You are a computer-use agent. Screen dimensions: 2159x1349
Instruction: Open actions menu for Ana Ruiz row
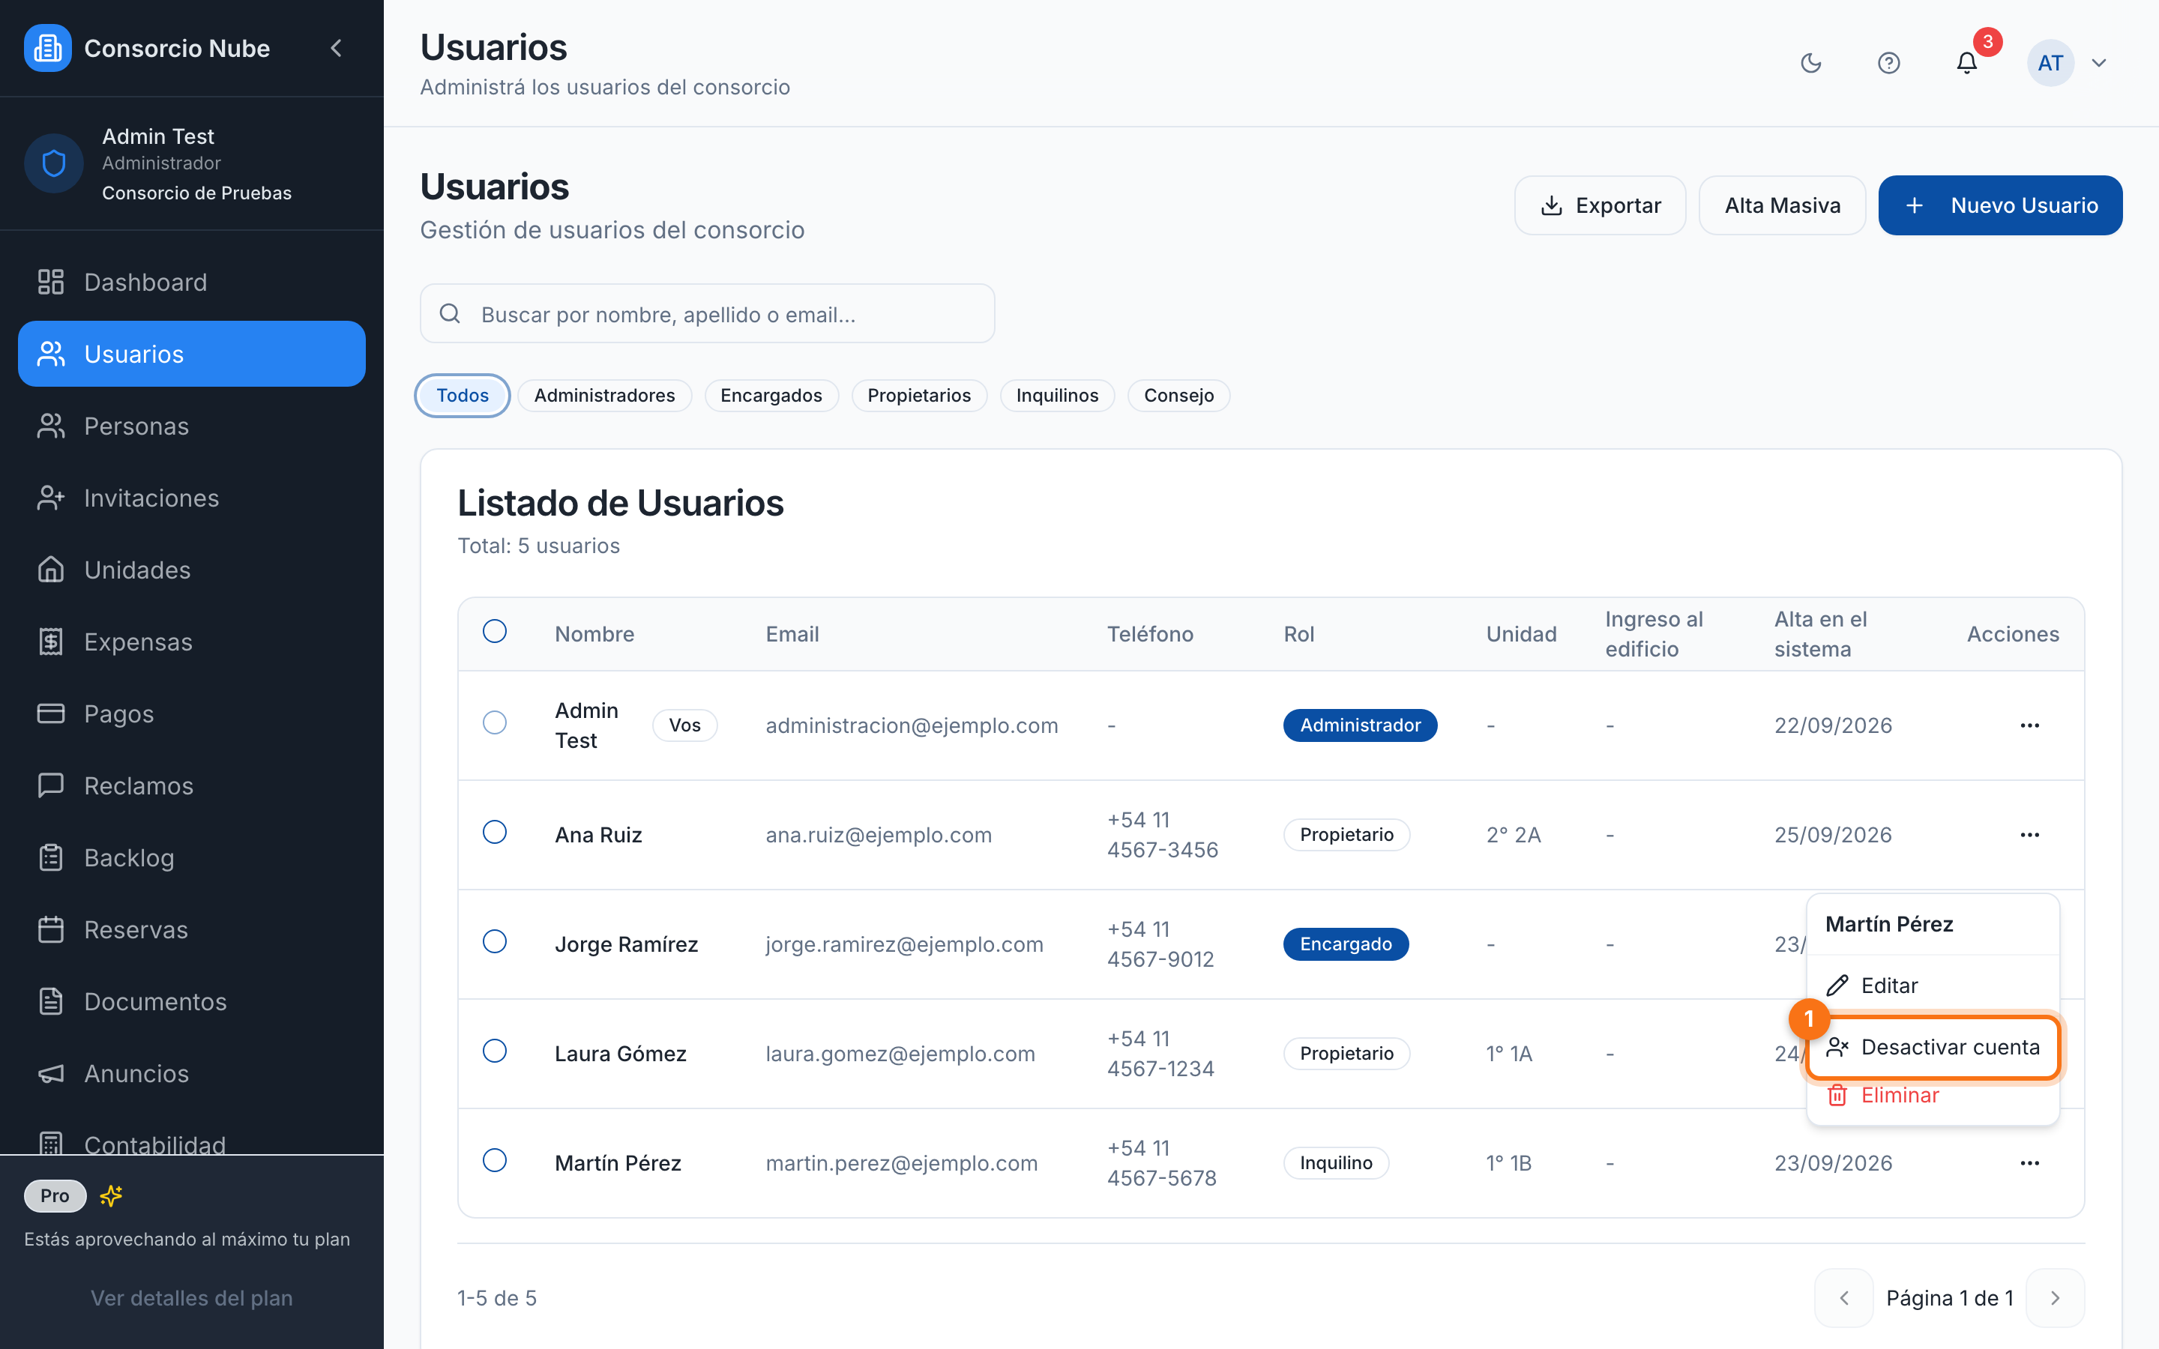(2029, 835)
